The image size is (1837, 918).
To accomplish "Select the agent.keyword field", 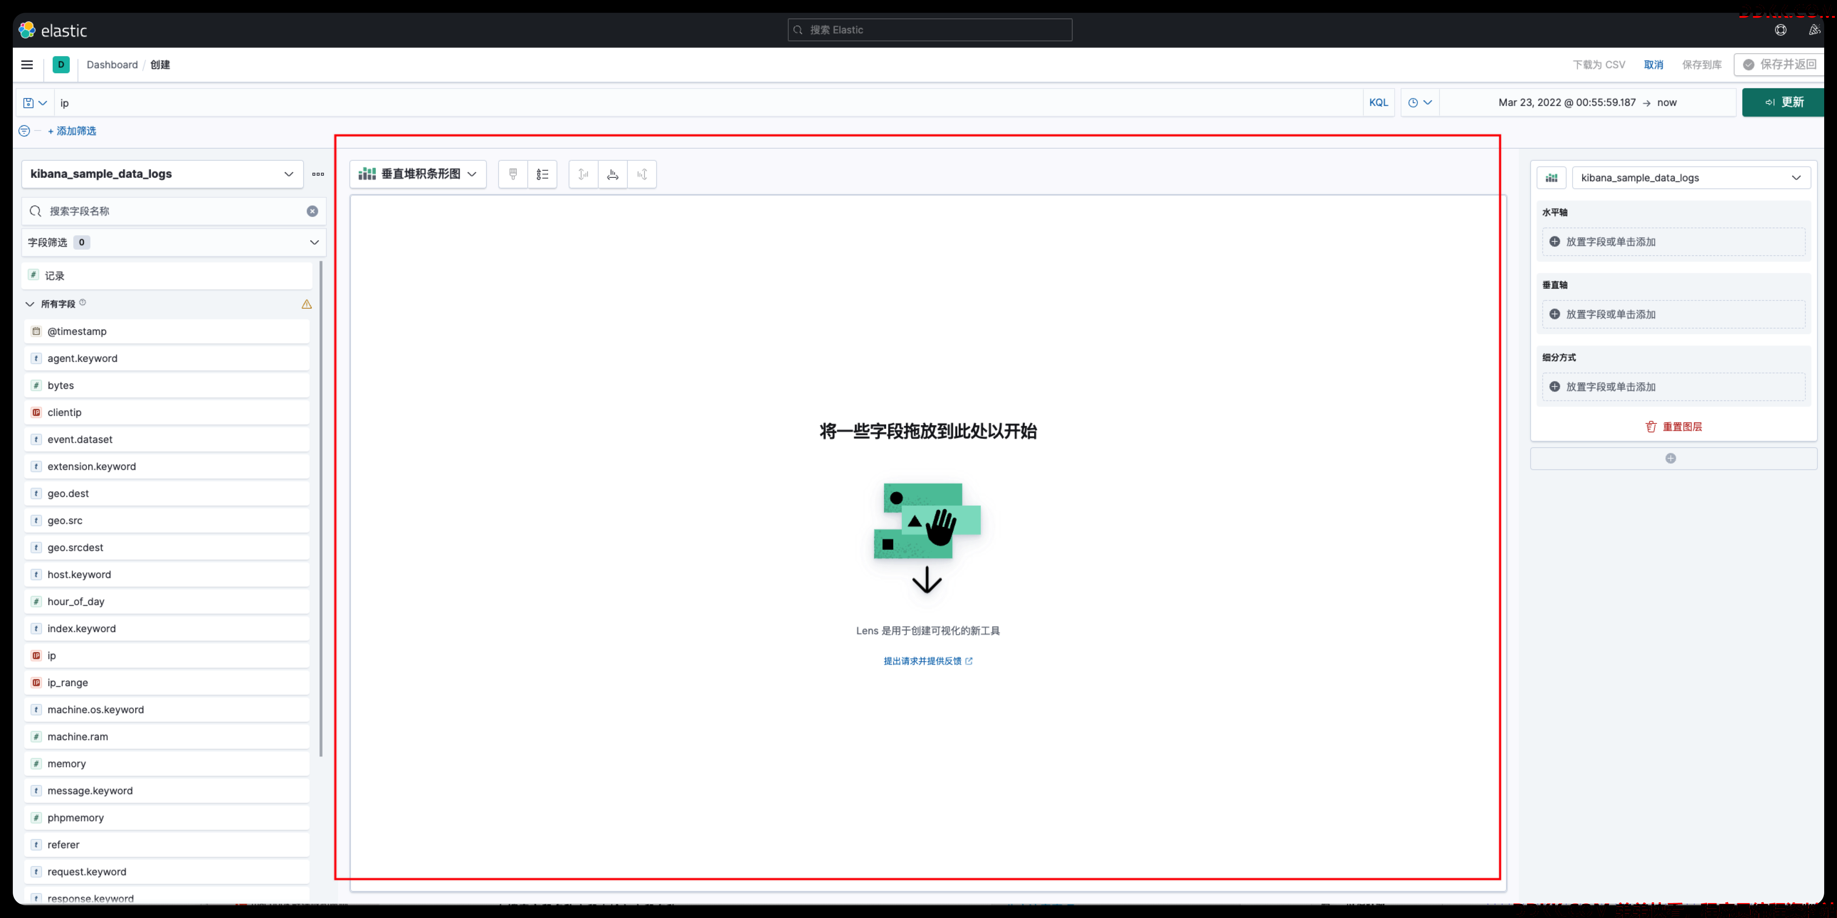I will coord(167,358).
